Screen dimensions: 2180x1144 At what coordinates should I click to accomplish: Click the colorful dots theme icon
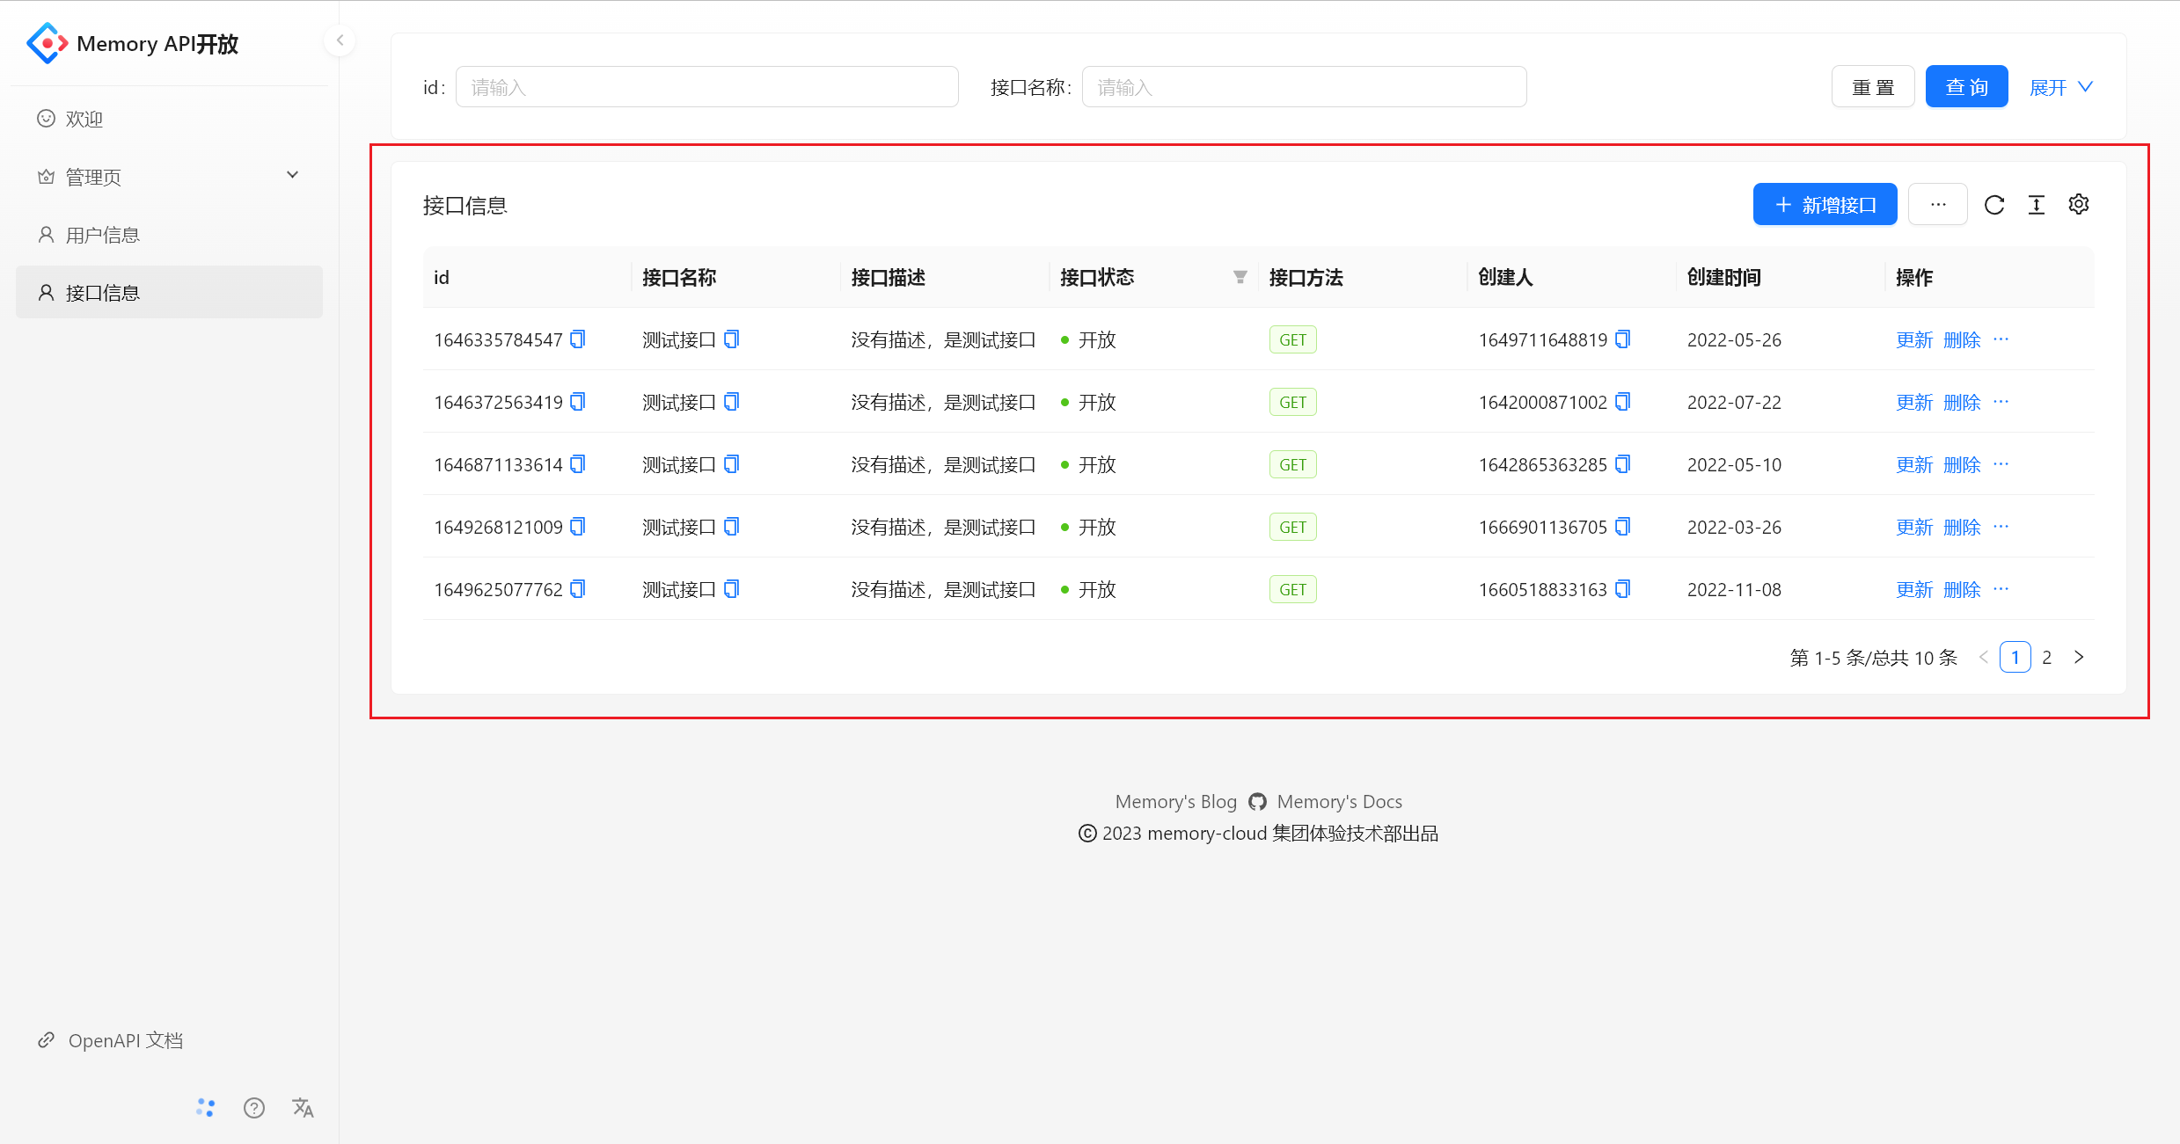(x=205, y=1108)
